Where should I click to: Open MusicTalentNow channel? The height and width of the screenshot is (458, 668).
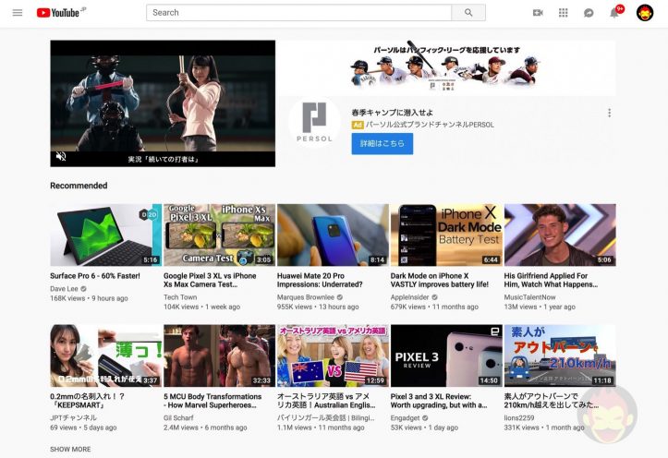tap(529, 297)
